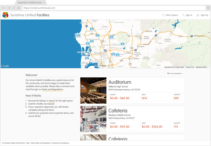This screenshot has height=146, width=211.
Task: Open the browser hamburger menu
Action: tap(208, 8)
